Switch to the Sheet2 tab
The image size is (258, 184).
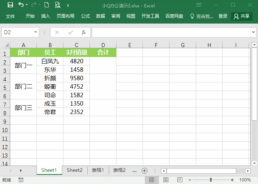(74, 170)
